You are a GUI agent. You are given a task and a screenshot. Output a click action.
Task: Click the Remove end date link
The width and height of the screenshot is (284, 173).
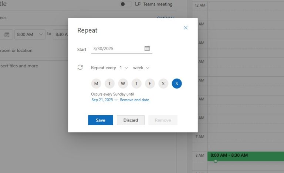click(134, 100)
